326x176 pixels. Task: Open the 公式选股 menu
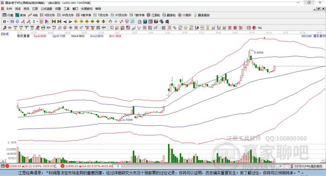pyautogui.click(x=46, y=9)
